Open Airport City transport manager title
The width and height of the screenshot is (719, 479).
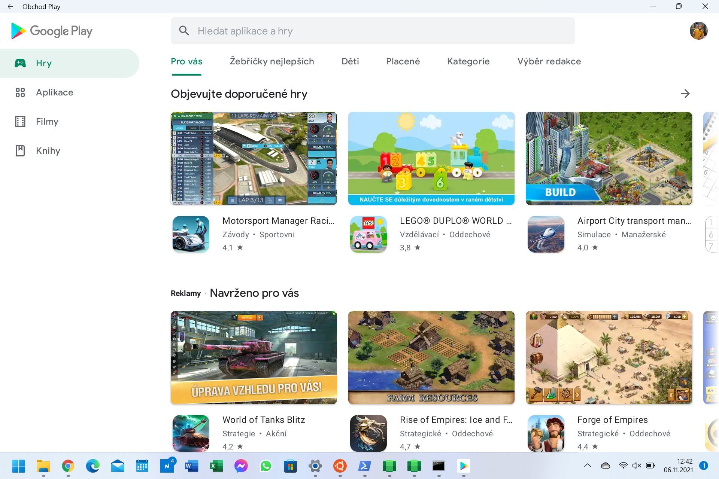pyautogui.click(x=634, y=221)
